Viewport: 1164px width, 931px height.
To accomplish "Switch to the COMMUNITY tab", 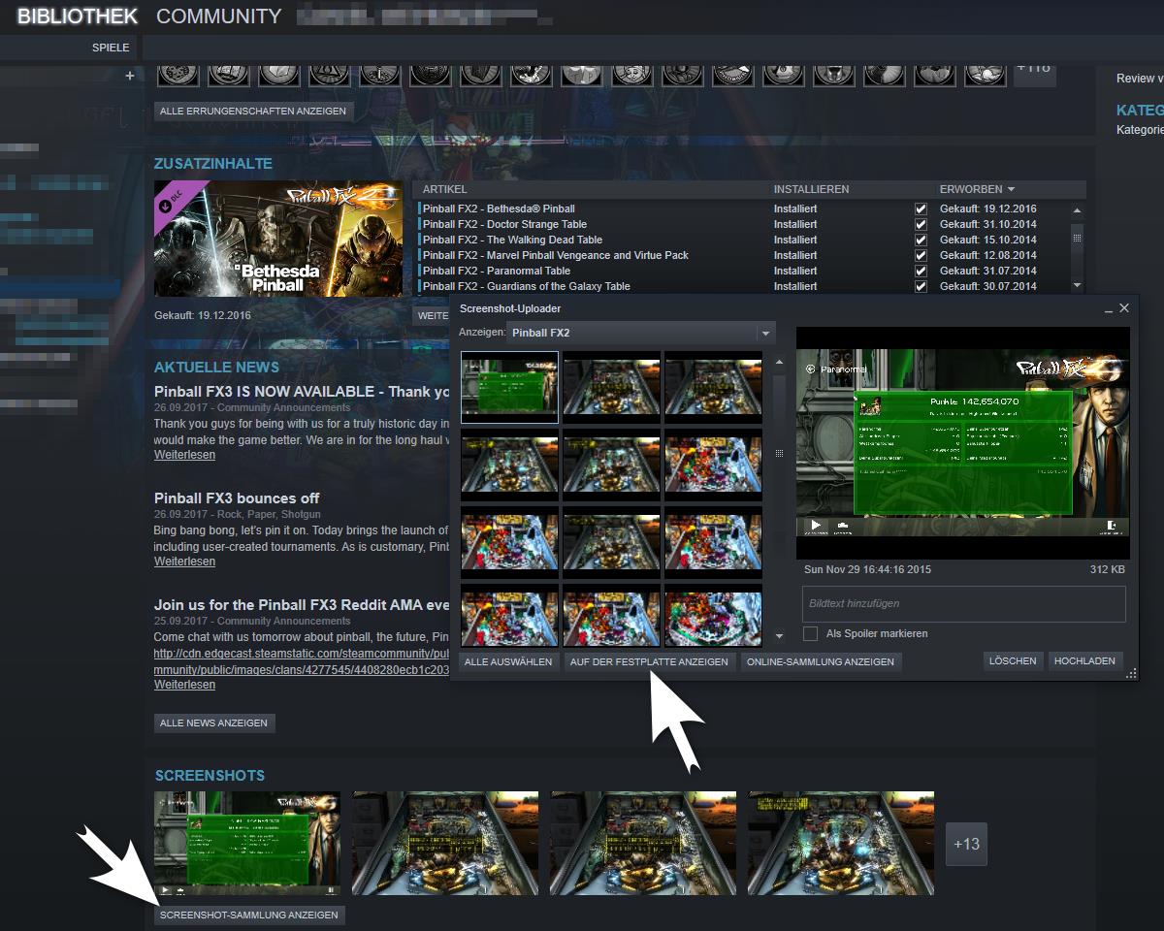I will 218,16.
